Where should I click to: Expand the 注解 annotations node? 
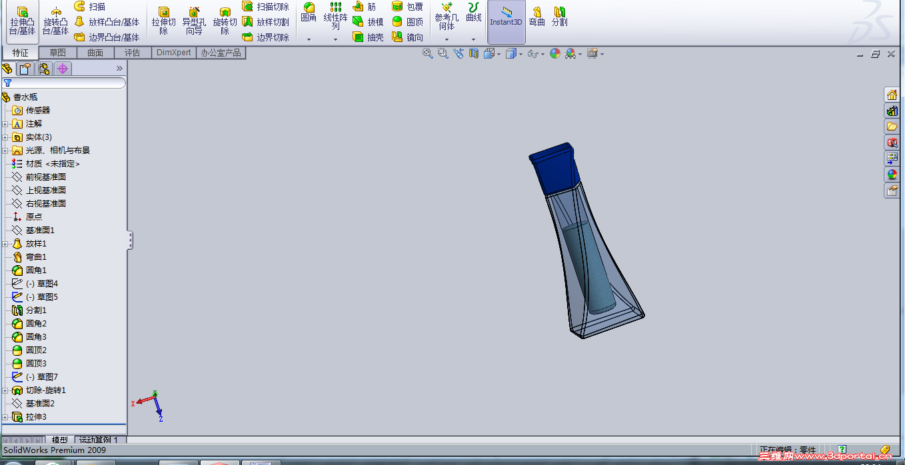[5, 124]
